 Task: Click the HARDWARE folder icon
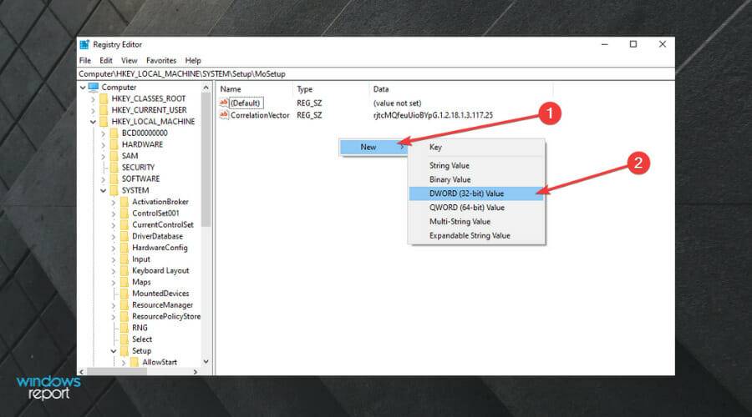114,144
